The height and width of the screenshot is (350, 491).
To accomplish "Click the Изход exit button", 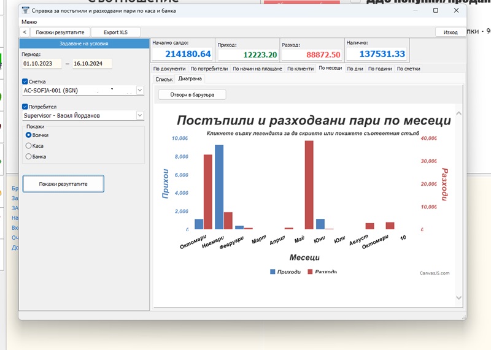I will tap(450, 32).
